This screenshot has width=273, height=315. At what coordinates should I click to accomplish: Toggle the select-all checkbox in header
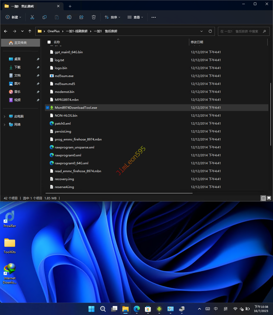pos(49,42)
